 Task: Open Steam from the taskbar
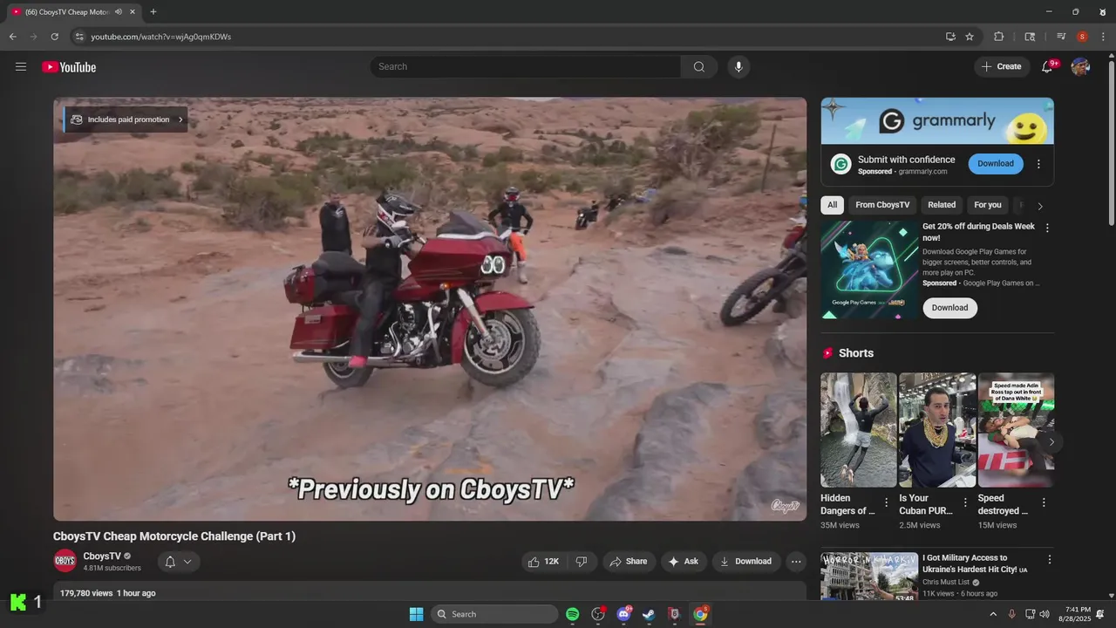[x=649, y=614]
